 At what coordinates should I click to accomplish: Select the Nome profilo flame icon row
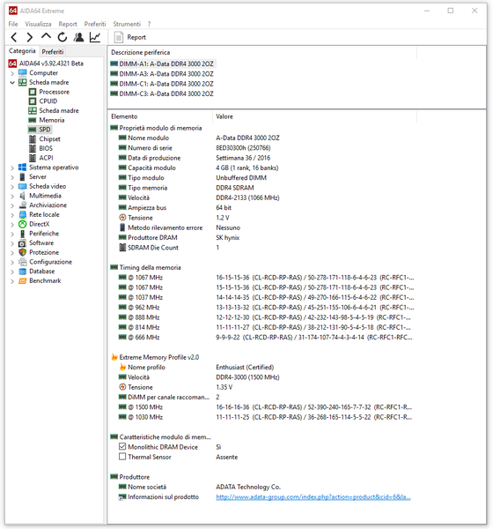(x=263, y=367)
